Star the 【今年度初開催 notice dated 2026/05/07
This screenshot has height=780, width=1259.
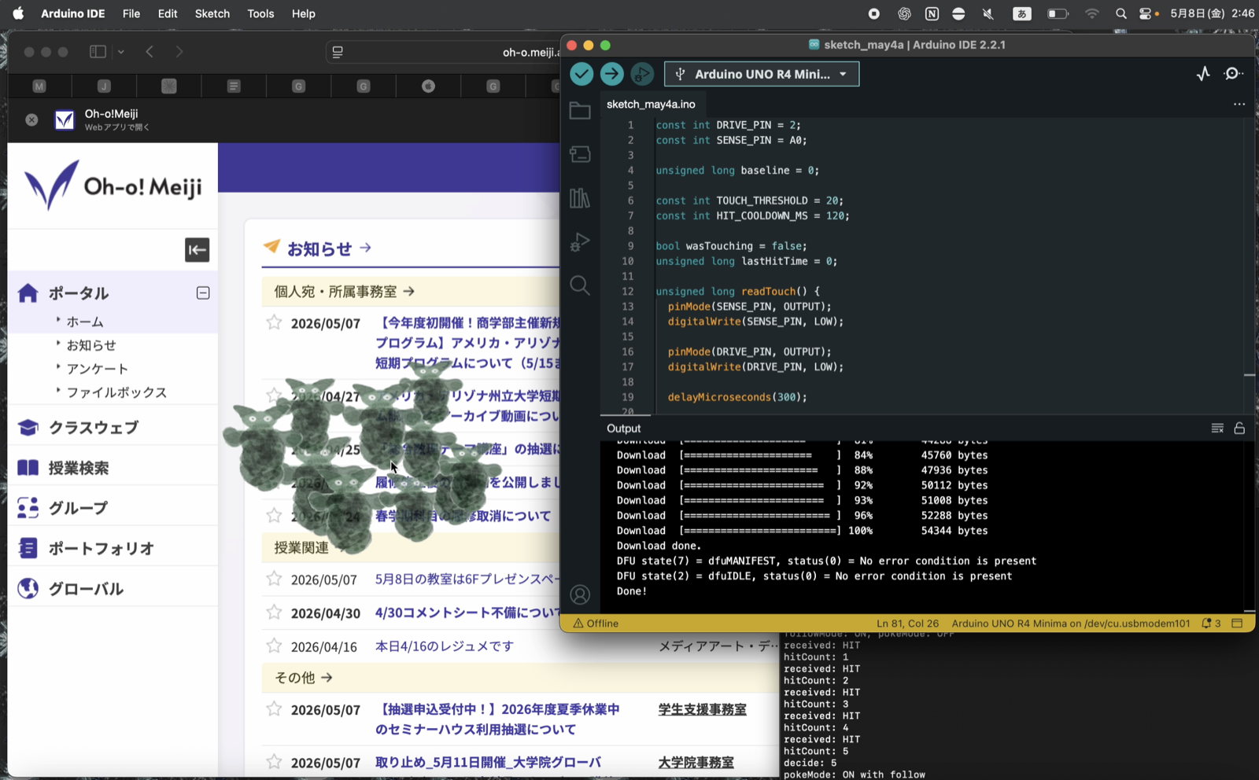click(x=274, y=322)
